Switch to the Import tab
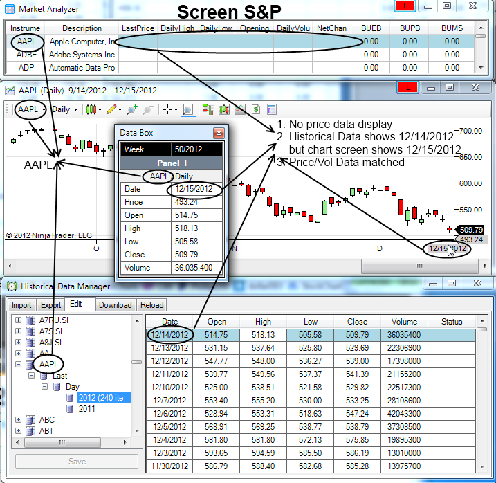496x483 pixels. coord(21,305)
